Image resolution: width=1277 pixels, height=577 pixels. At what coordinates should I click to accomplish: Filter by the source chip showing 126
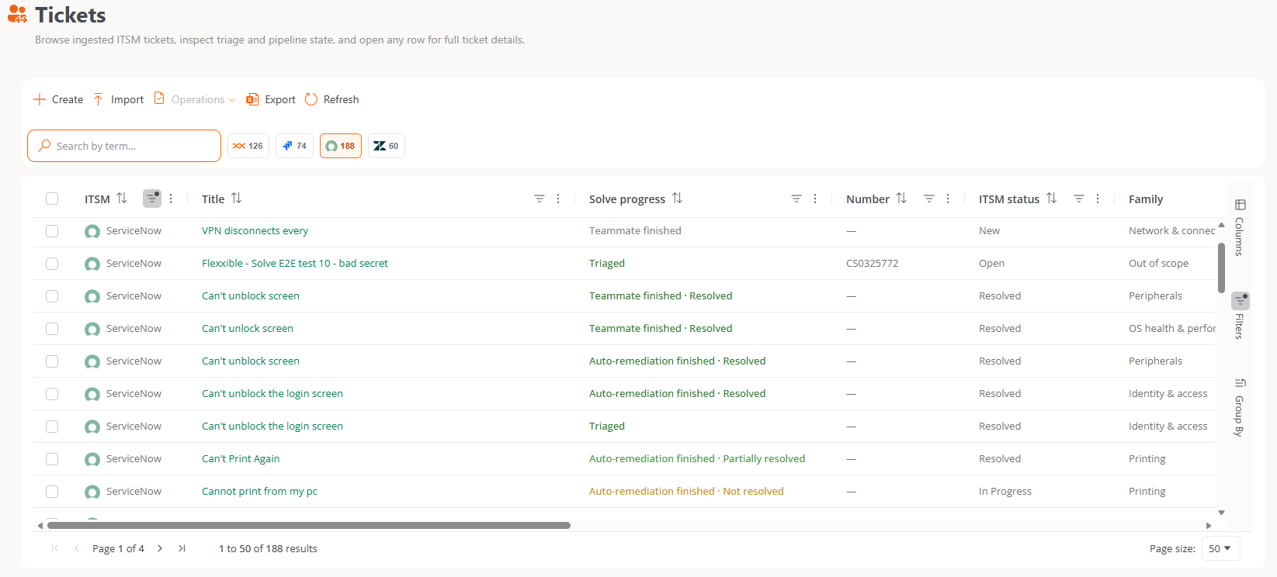pos(248,146)
